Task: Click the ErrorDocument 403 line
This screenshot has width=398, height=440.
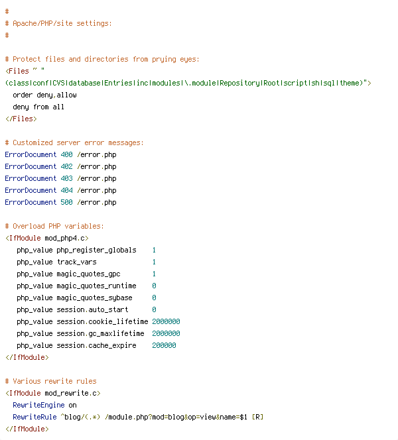Action: 60,178
